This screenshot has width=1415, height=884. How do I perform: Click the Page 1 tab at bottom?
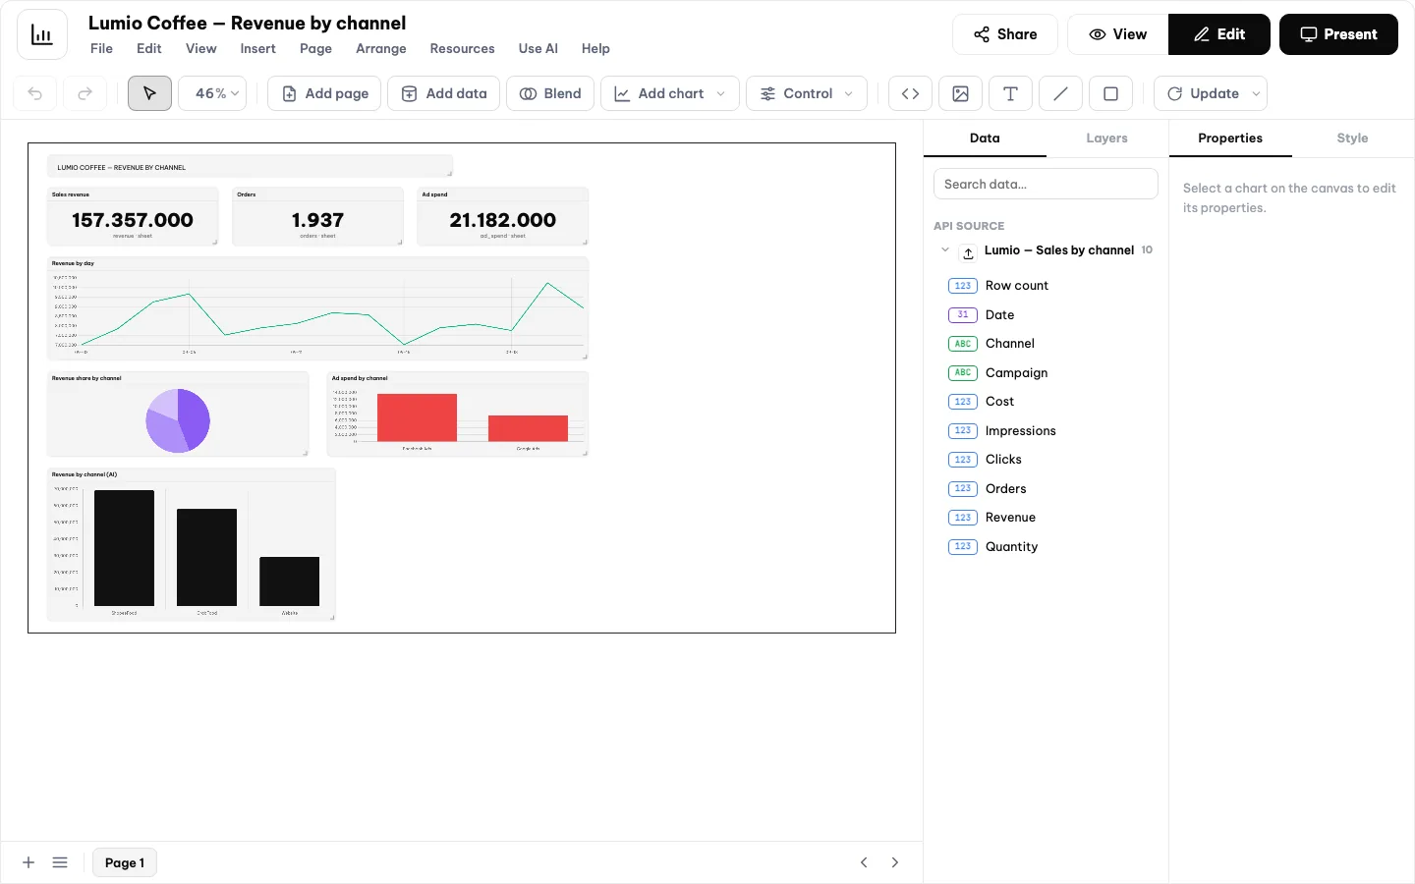coord(125,862)
